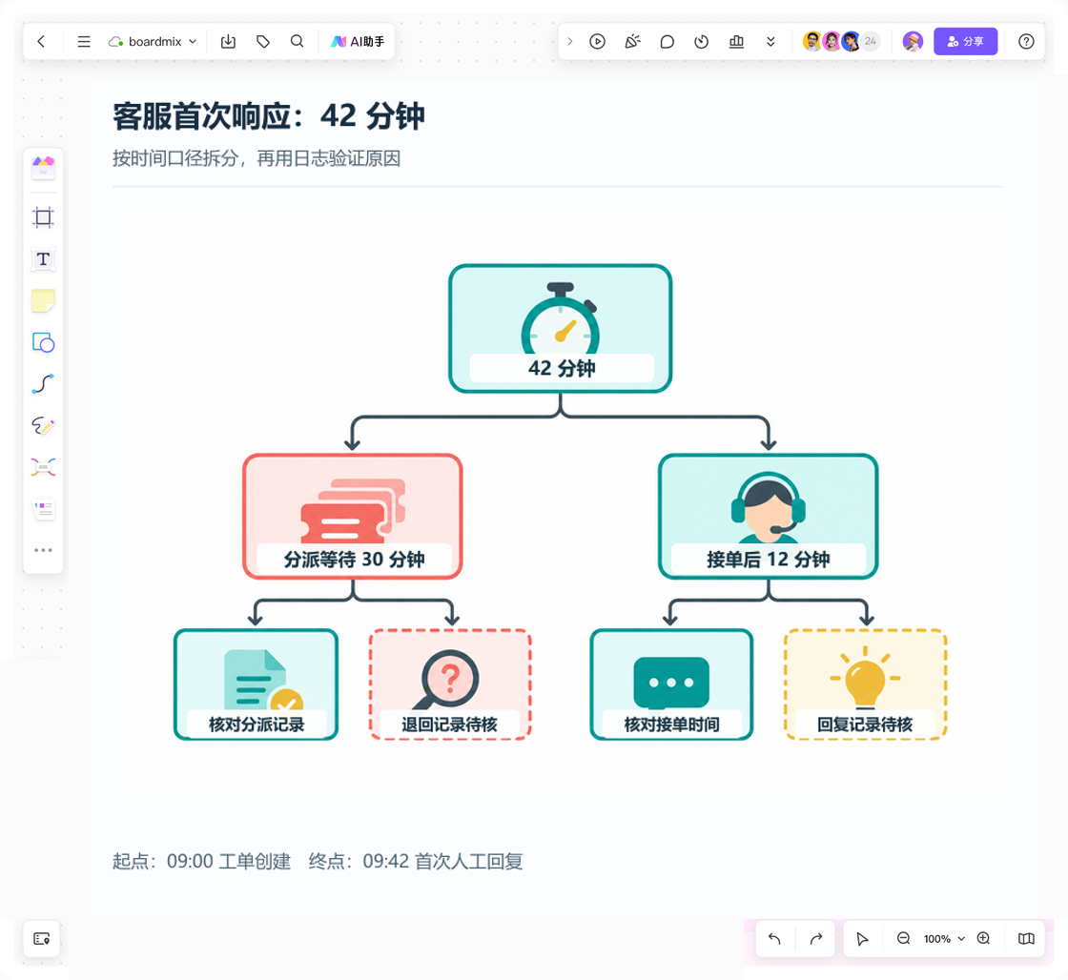This screenshot has height=980, width=1068.
Task: Select the 核对分派记录 node
Action: pos(257,684)
